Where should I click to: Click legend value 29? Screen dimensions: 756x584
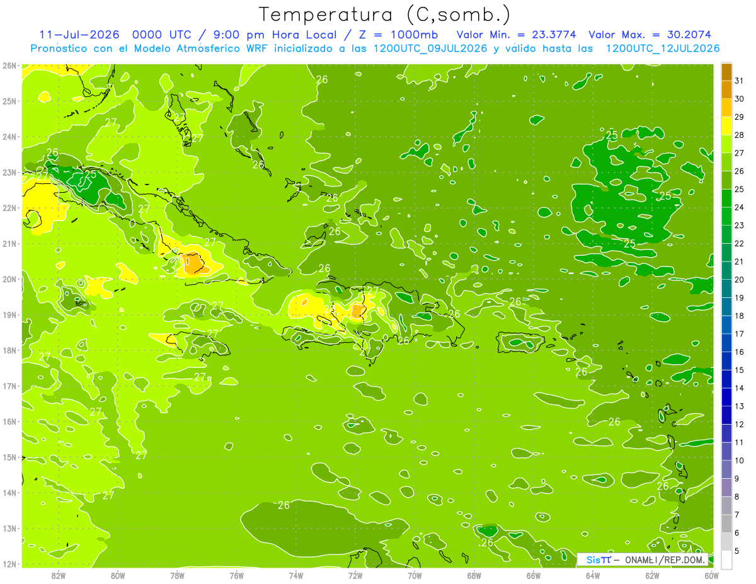click(739, 117)
